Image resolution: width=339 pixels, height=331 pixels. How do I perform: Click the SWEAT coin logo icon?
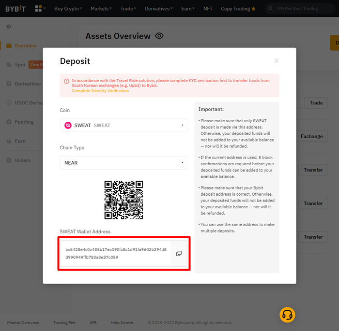pyautogui.click(x=68, y=125)
